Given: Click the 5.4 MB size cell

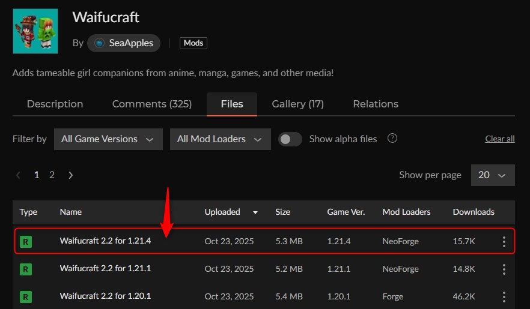Looking at the screenshot, I should coord(289,296).
